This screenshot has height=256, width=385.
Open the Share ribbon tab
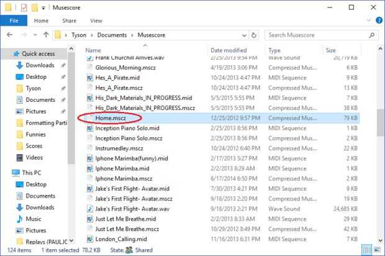point(70,21)
